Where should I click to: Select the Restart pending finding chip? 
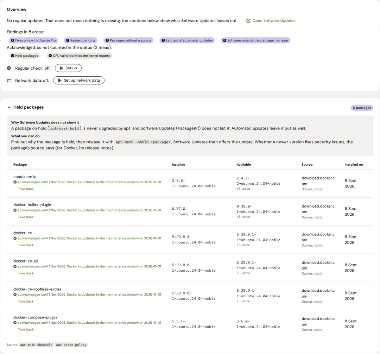point(81,40)
